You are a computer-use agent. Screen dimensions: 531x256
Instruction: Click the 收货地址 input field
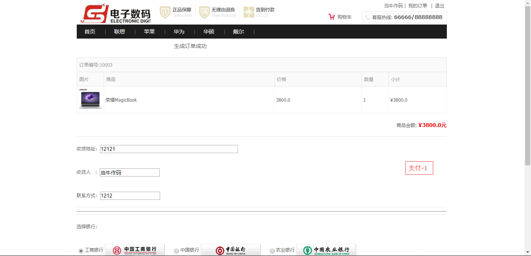coord(169,149)
